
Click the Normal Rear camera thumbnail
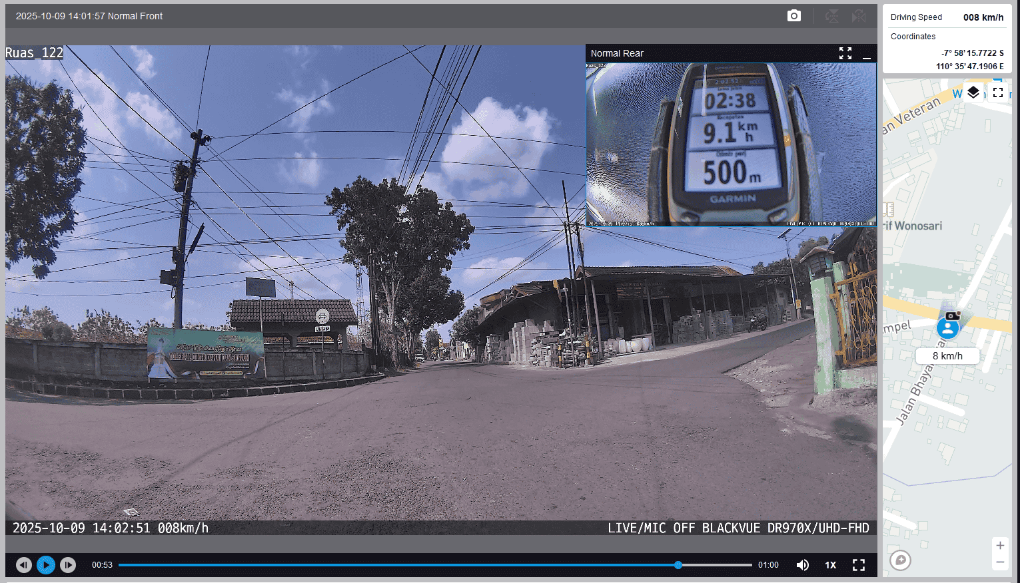pos(731,144)
